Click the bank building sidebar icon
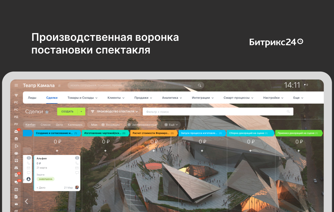The height and width of the screenshot is (212, 334). pyautogui.click(x=16, y=139)
